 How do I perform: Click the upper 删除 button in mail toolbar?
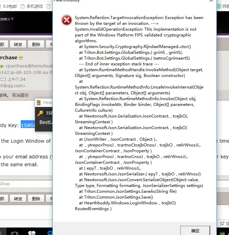[x=36, y=44]
